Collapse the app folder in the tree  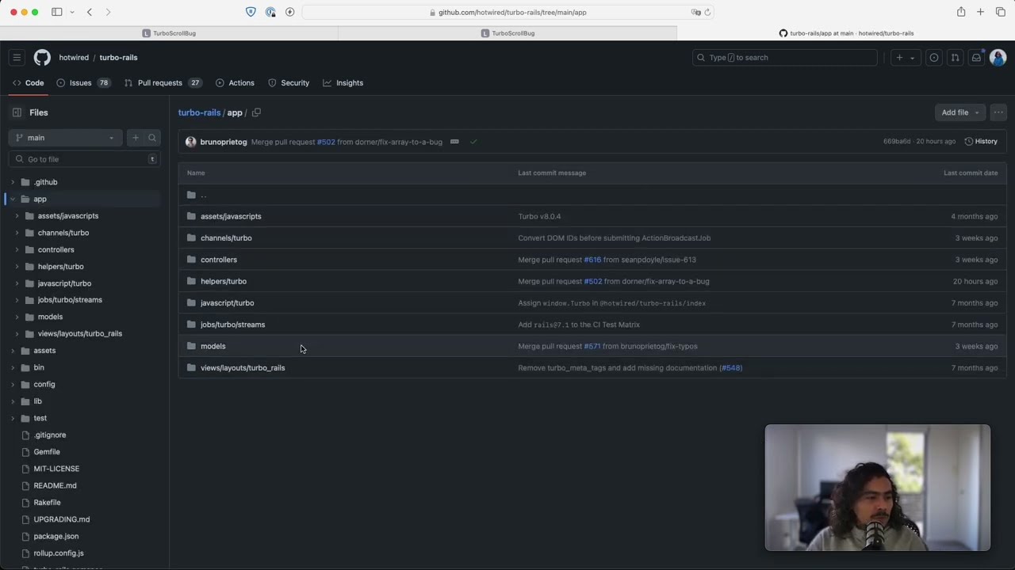13,199
